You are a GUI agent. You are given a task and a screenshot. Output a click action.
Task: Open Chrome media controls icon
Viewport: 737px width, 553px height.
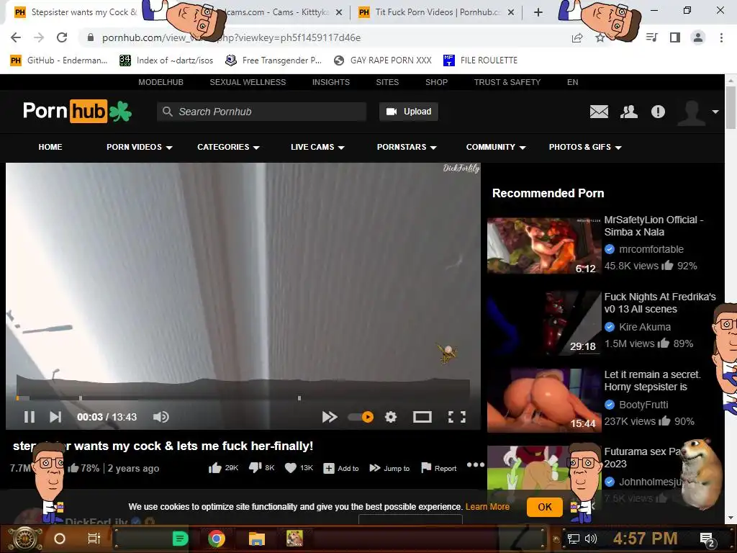tap(652, 37)
